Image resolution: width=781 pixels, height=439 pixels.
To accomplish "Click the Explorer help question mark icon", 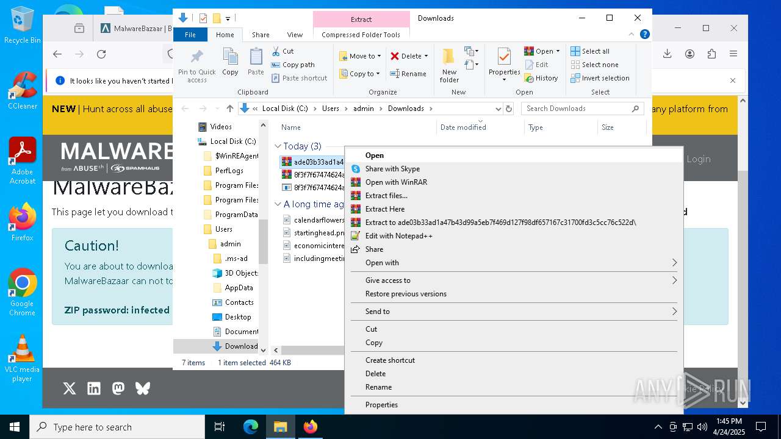I will [644, 35].
